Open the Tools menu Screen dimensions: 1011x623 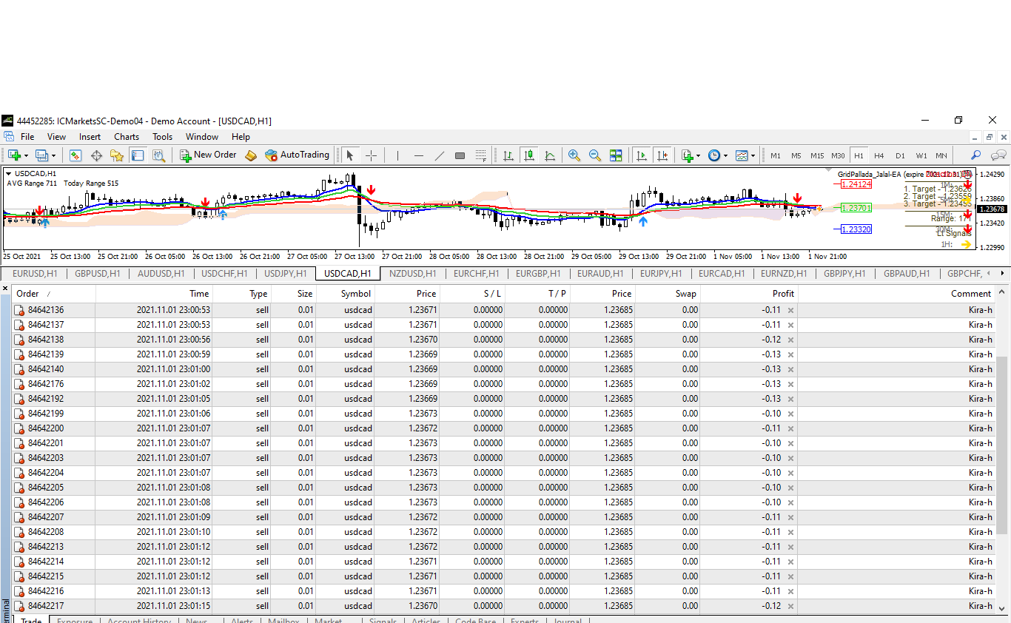[163, 137]
